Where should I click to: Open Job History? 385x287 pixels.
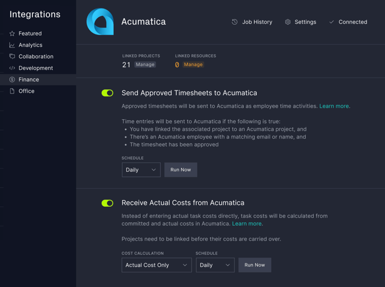click(x=252, y=22)
